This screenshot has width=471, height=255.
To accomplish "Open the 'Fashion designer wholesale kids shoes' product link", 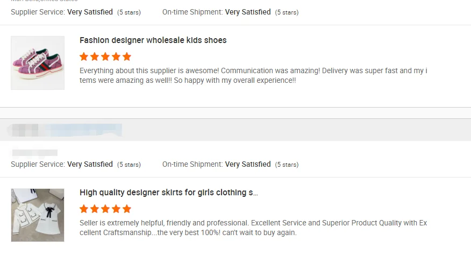I will point(153,40).
